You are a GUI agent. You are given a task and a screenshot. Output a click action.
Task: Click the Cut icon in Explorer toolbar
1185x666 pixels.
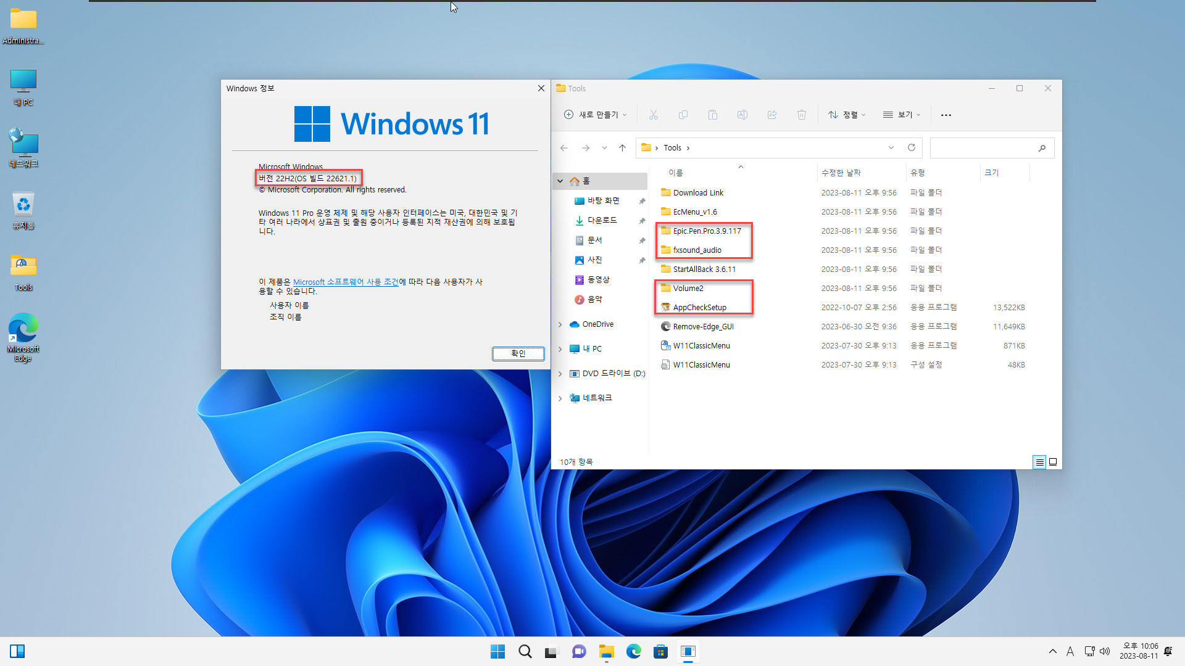click(x=654, y=115)
